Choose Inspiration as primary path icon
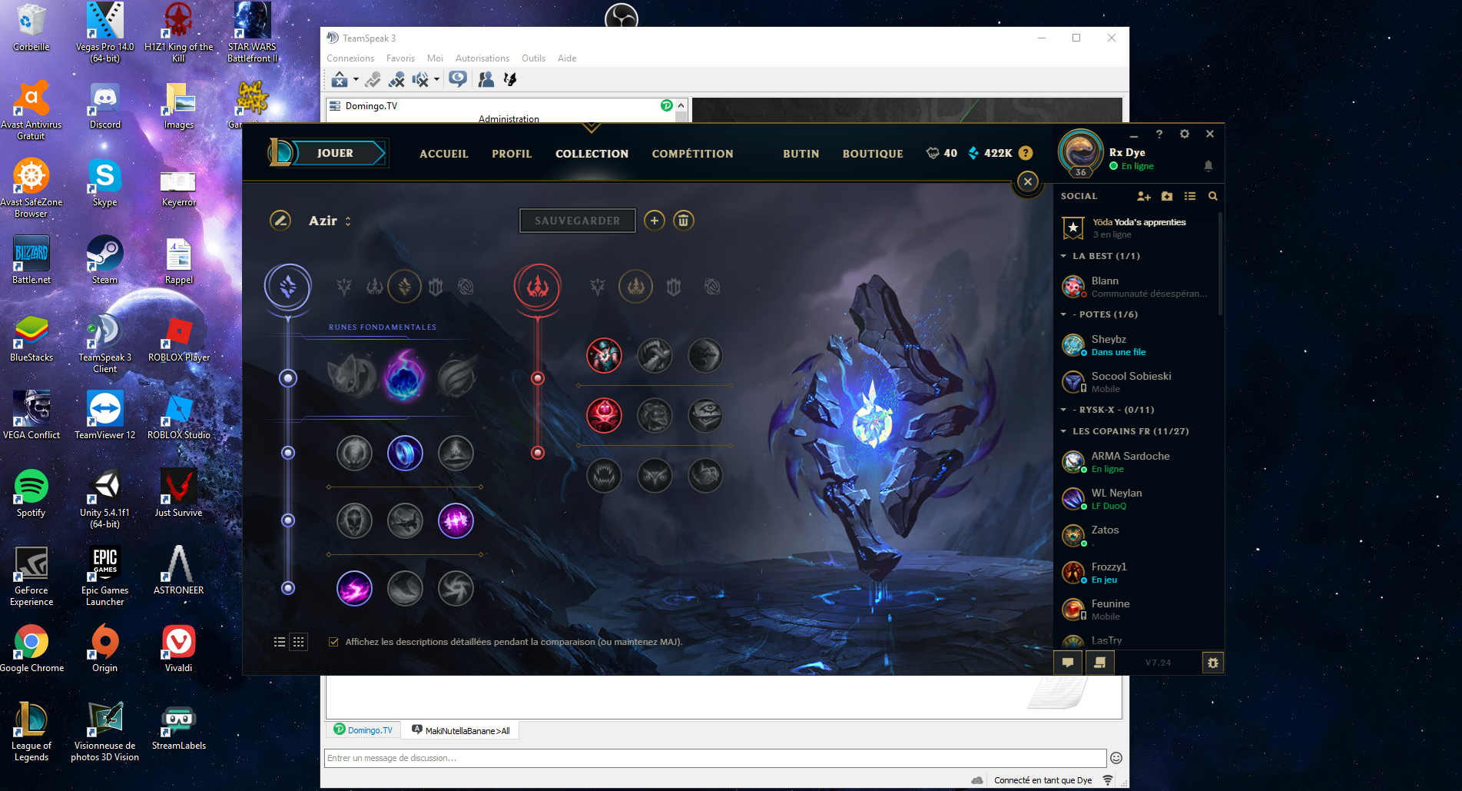 [x=466, y=287]
